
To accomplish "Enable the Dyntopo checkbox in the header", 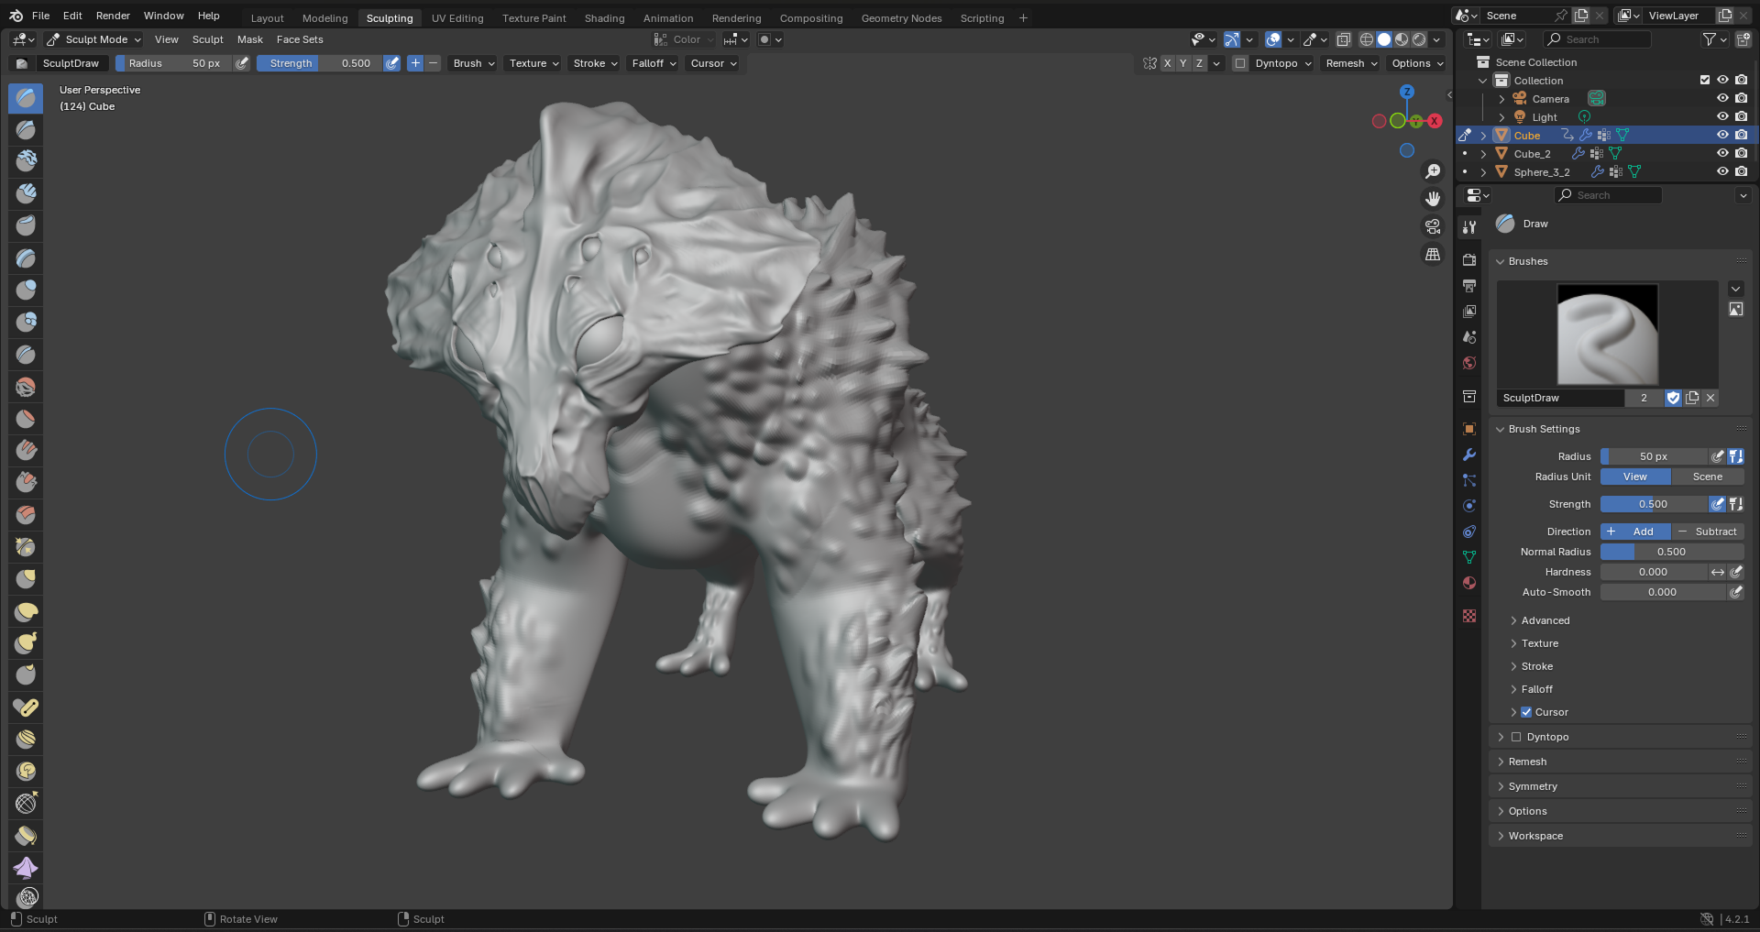I will pyautogui.click(x=1240, y=64).
